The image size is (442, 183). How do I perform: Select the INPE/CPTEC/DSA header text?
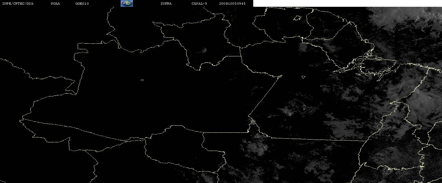pos(18,3)
